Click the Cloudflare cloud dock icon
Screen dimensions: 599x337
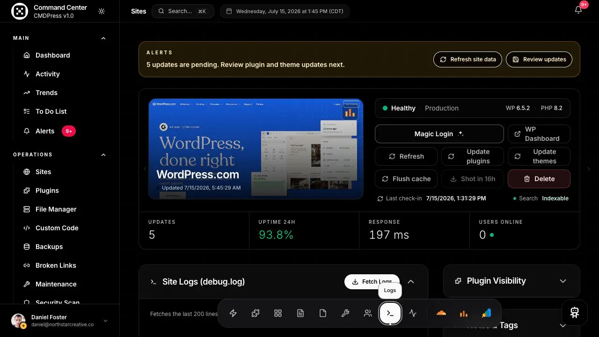click(x=441, y=314)
